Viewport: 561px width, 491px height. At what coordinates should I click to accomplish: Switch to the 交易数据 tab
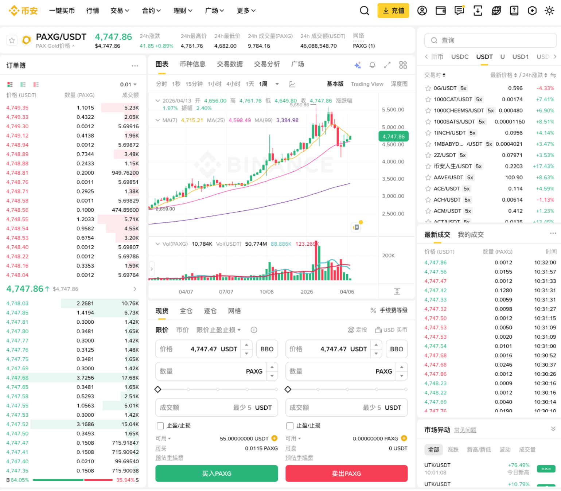pos(229,64)
